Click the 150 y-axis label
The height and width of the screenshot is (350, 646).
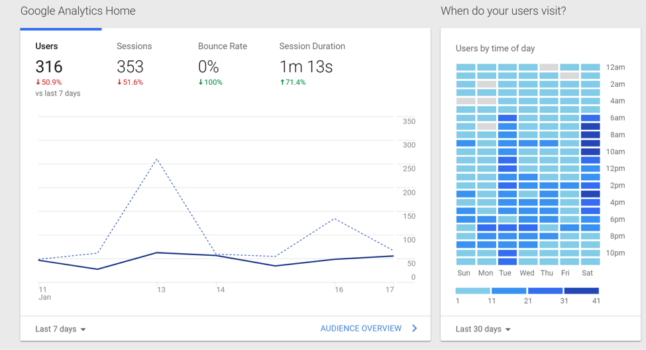coord(409,216)
